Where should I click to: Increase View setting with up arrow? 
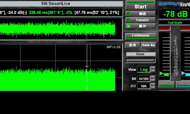pos(153,68)
